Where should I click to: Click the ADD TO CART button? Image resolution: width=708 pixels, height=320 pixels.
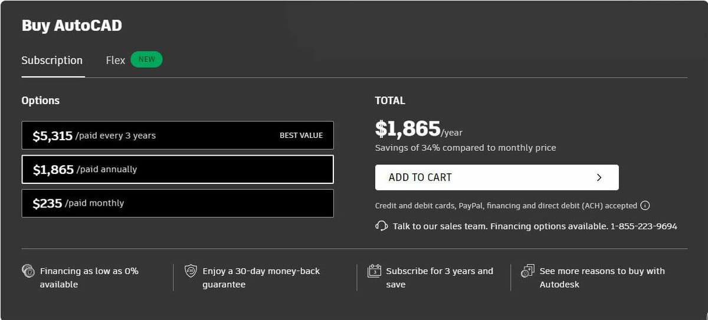click(x=497, y=177)
